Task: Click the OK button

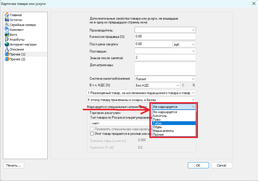Action: pyautogui.click(x=198, y=165)
